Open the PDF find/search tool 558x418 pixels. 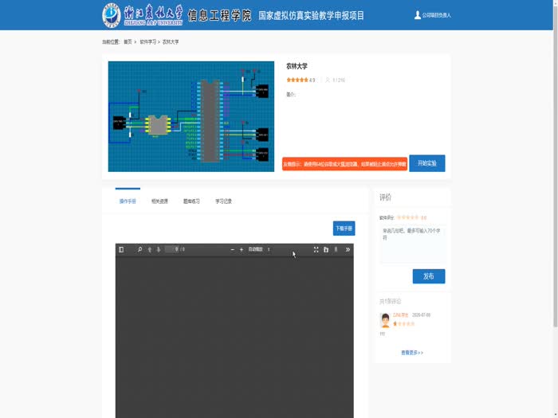pos(139,250)
